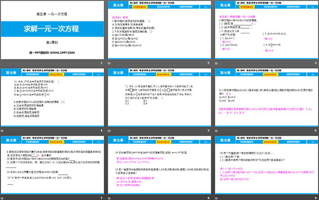Image resolution: width=319 pixels, height=200 pixels.
Task: Click slide number 1 label below the first slide
Action: click(x=101, y=63)
